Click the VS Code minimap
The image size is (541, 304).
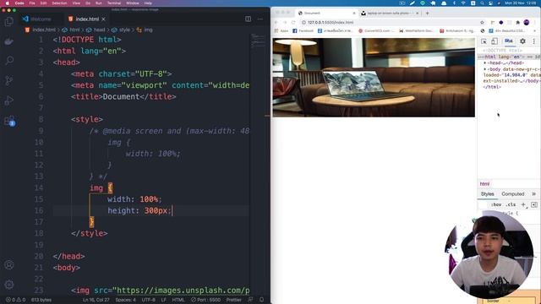pos(258,41)
